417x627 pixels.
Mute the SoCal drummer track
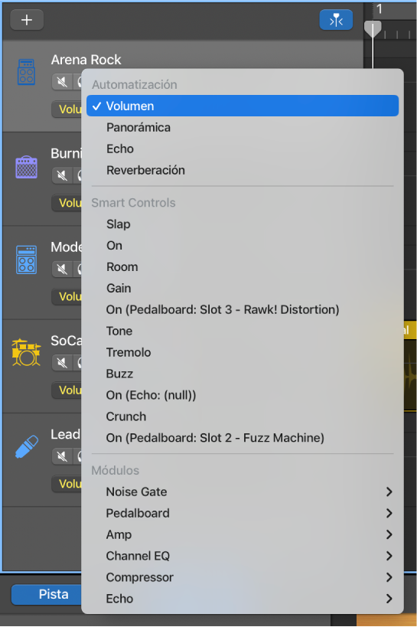coord(61,363)
